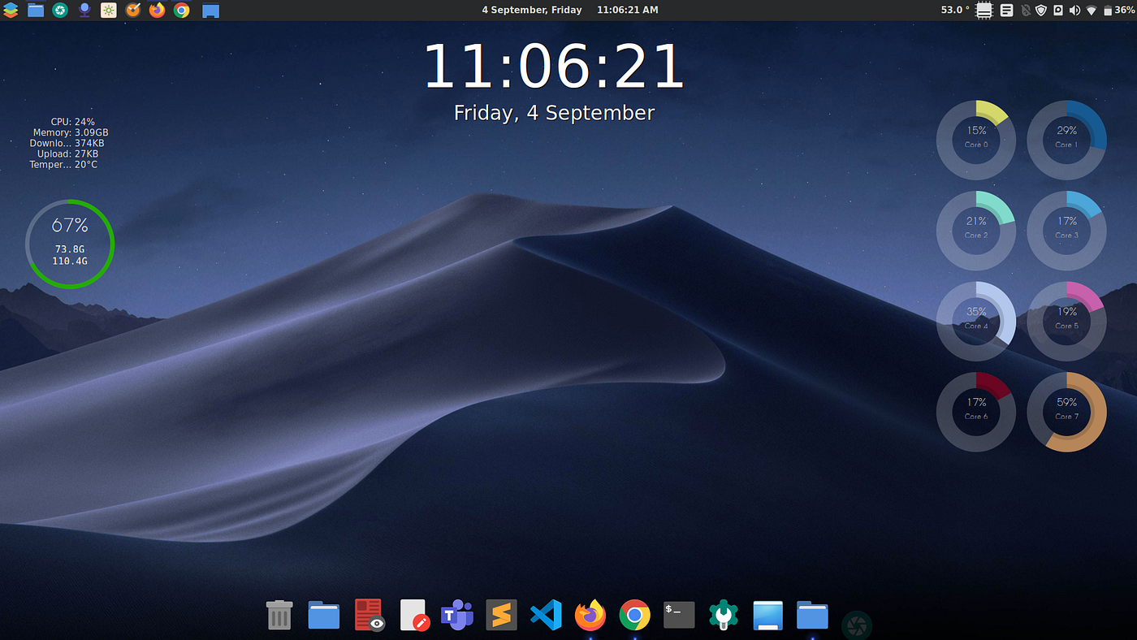Viewport: 1137px width, 640px height.
Task: Launch Firefox from the top panel
Action: [157, 10]
